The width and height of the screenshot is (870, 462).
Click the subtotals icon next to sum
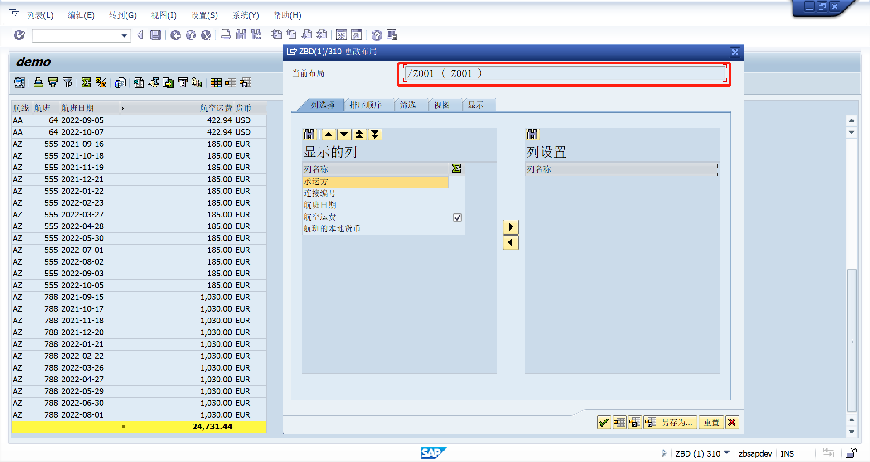point(100,83)
